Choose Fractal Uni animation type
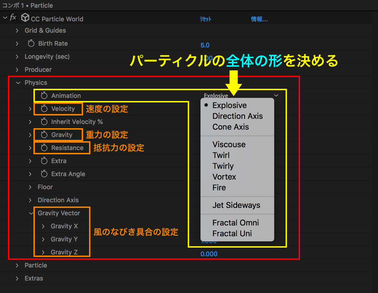 coord(237,233)
